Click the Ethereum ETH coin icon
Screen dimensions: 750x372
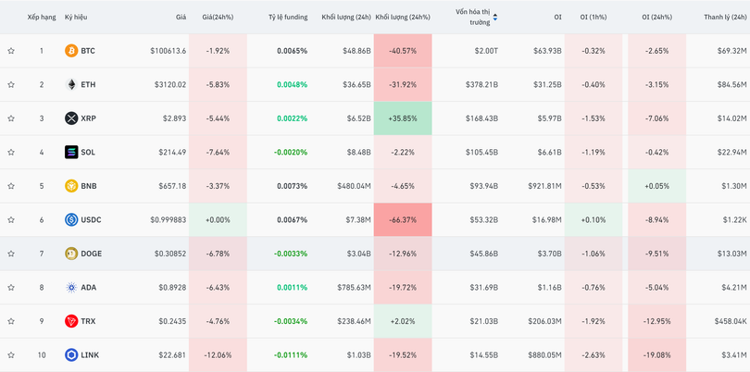click(x=71, y=84)
